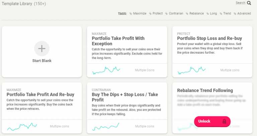Click the search magnifier icon

click(249, 3)
